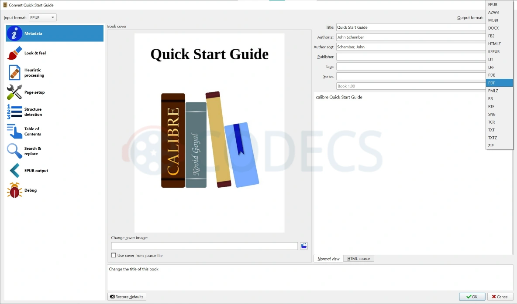The height and width of the screenshot is (304, 517).
Task: Click the calibre icon in the title bar
Action: [x=5, y=5]
